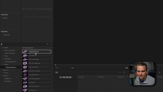The width and height of the screenshot is (163, 92).
Task: Click the MemeStretch effect name
Action: 33,55
